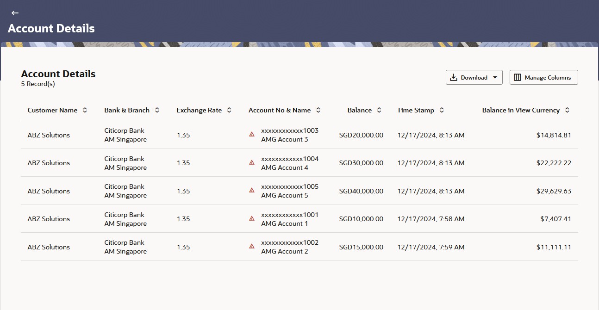Click the download icon on the Download button

click(x=454, y=77)
